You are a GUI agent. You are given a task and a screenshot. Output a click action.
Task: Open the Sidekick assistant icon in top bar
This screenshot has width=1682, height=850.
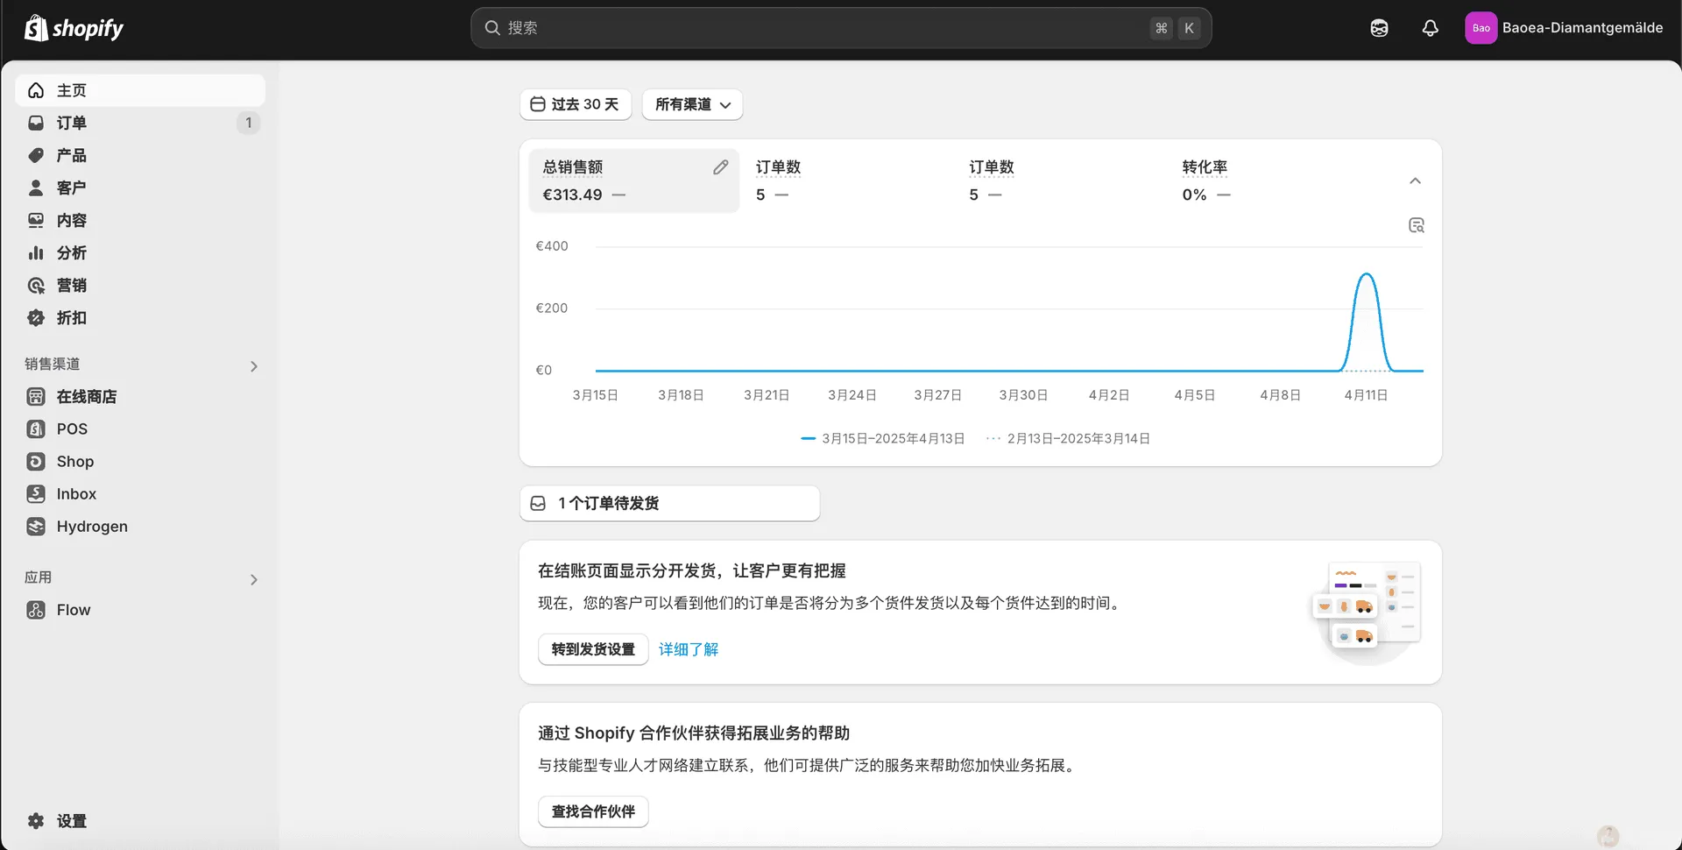pos(1379,28)
